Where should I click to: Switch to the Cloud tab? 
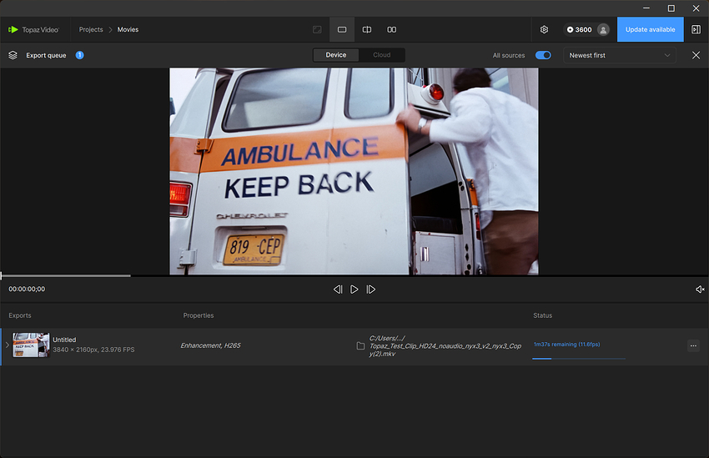(x=381, y=55)
